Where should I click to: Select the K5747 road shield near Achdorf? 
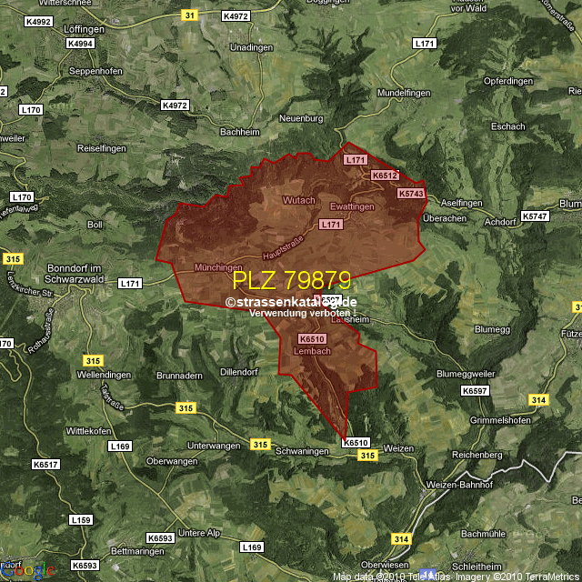(x=536, y=216)
